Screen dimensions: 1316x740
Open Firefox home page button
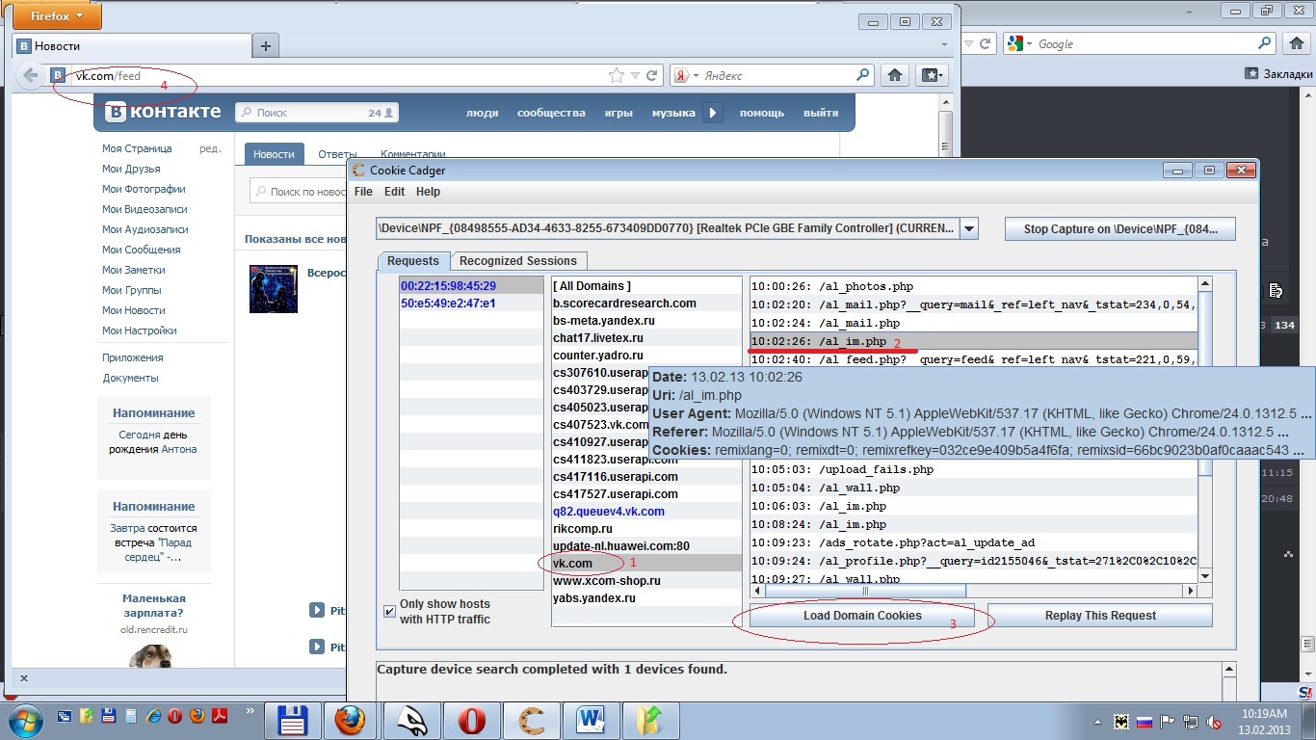coord(894,75)
